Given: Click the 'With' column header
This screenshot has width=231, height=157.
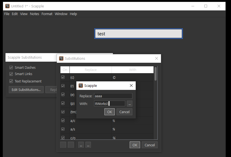Looking at the screenshot, I should point(133,70).
